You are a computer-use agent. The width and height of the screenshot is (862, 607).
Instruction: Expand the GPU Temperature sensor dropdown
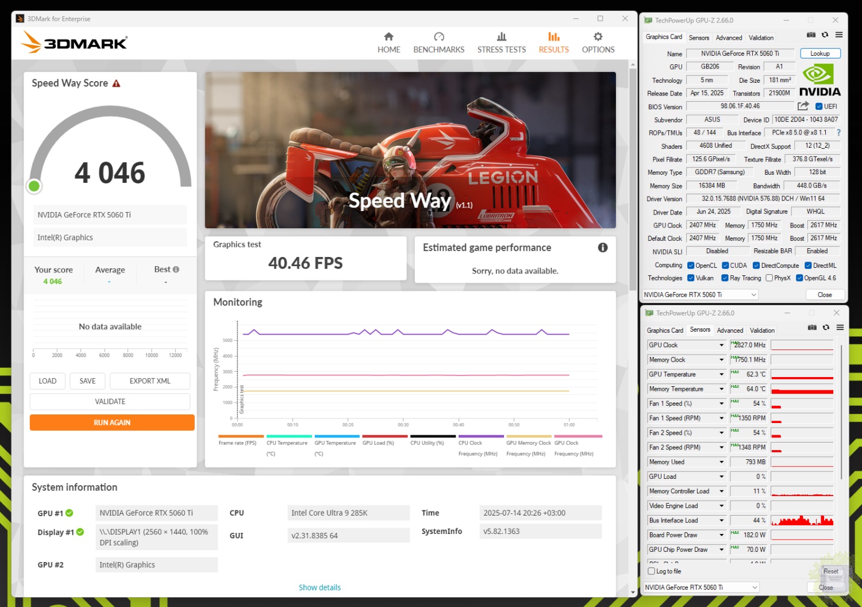click(x=721, y=374)
